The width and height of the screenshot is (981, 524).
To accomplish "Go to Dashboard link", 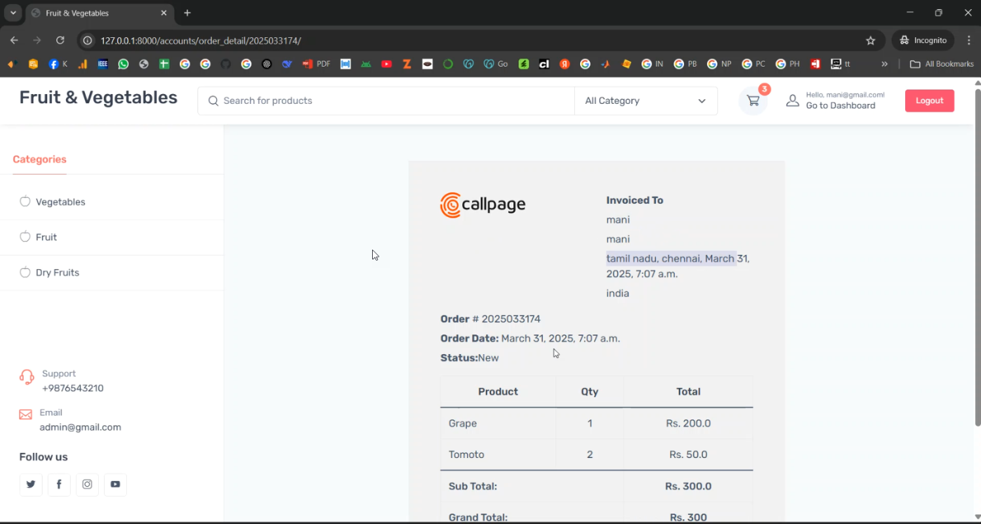I will point(840,106).
